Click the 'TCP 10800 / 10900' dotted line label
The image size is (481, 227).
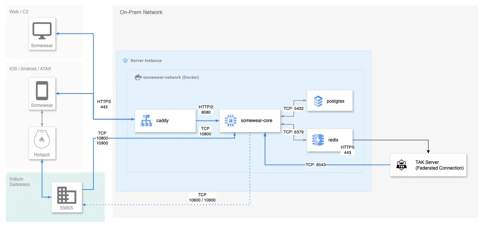click(x=202, y=197)
